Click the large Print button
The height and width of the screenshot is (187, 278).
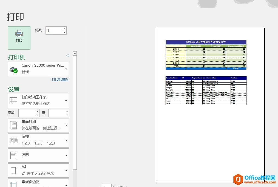coord(19,38)
